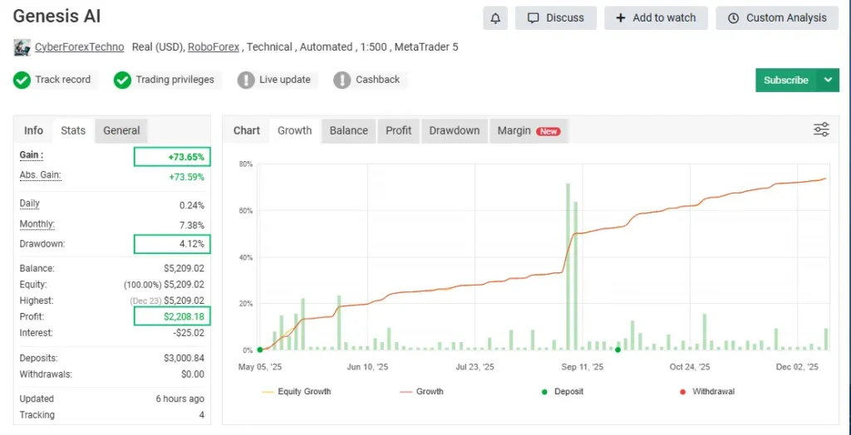Viewport: 851px width, 435px height.
Task: Click the green deposit dot on chart
Action: 617,349
